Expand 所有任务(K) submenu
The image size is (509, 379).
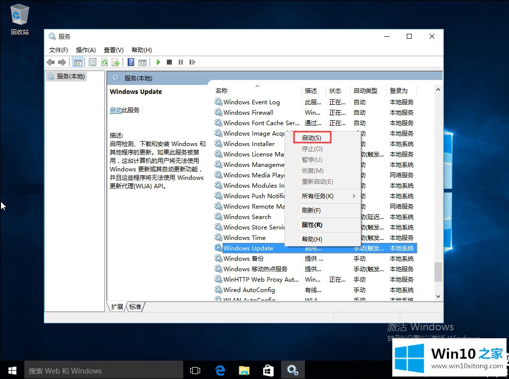pos(322,196)
